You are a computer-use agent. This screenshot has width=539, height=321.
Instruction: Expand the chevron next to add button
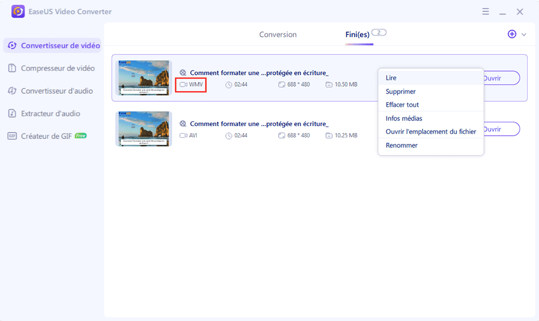pyautogui.click(x=524, y=34)
